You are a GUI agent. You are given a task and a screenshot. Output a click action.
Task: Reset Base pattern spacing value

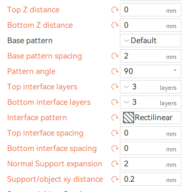(115, 56)
